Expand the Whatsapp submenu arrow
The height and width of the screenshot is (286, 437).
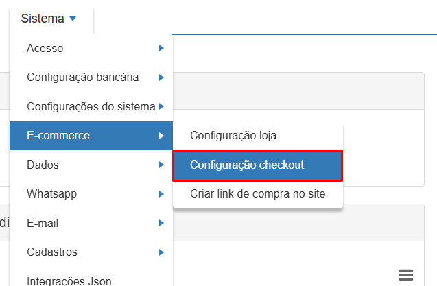click(161, 193)
